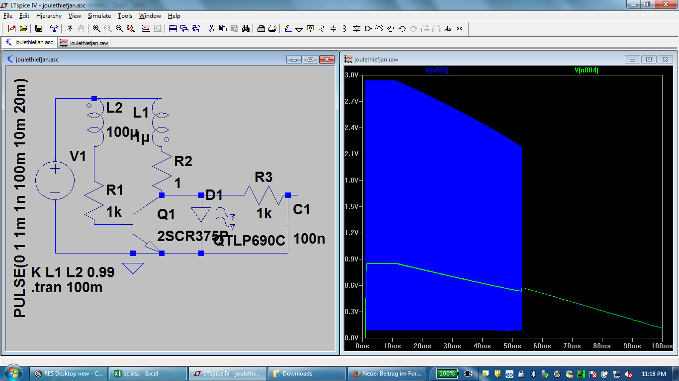The width and height of the screenshot is (679, 381).
Task: Place a Capacitor from the toolbar
Action: pyautogui.click(x=334, y=29)
